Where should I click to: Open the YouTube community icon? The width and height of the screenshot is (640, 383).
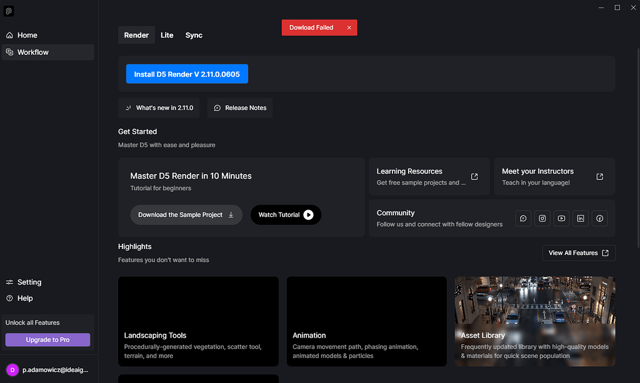(561, 218)
